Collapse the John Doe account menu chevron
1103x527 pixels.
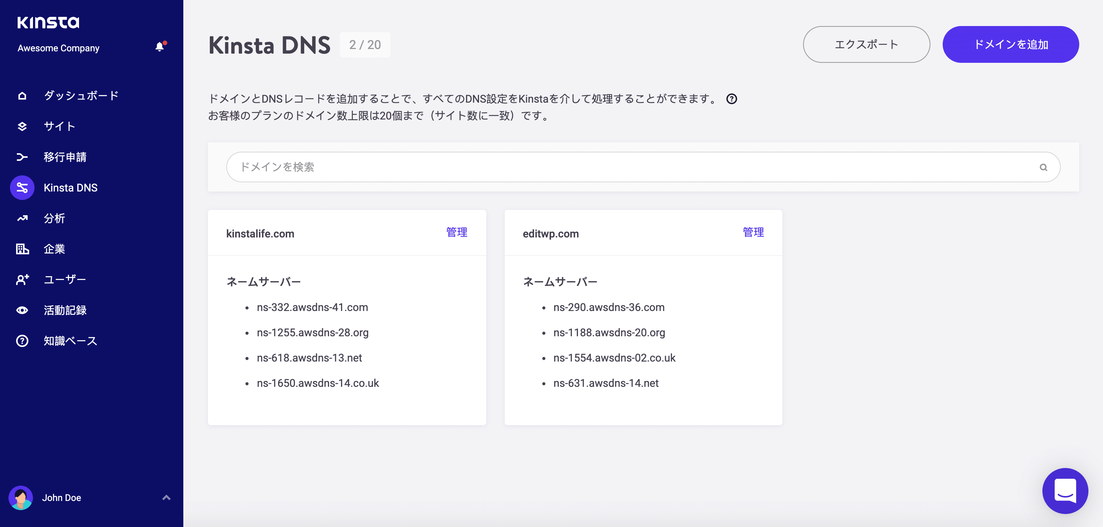pyautogui.click(x=166, y=498)
